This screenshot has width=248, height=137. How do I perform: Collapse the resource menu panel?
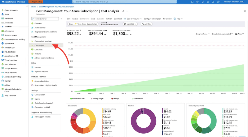coord(61,19)
